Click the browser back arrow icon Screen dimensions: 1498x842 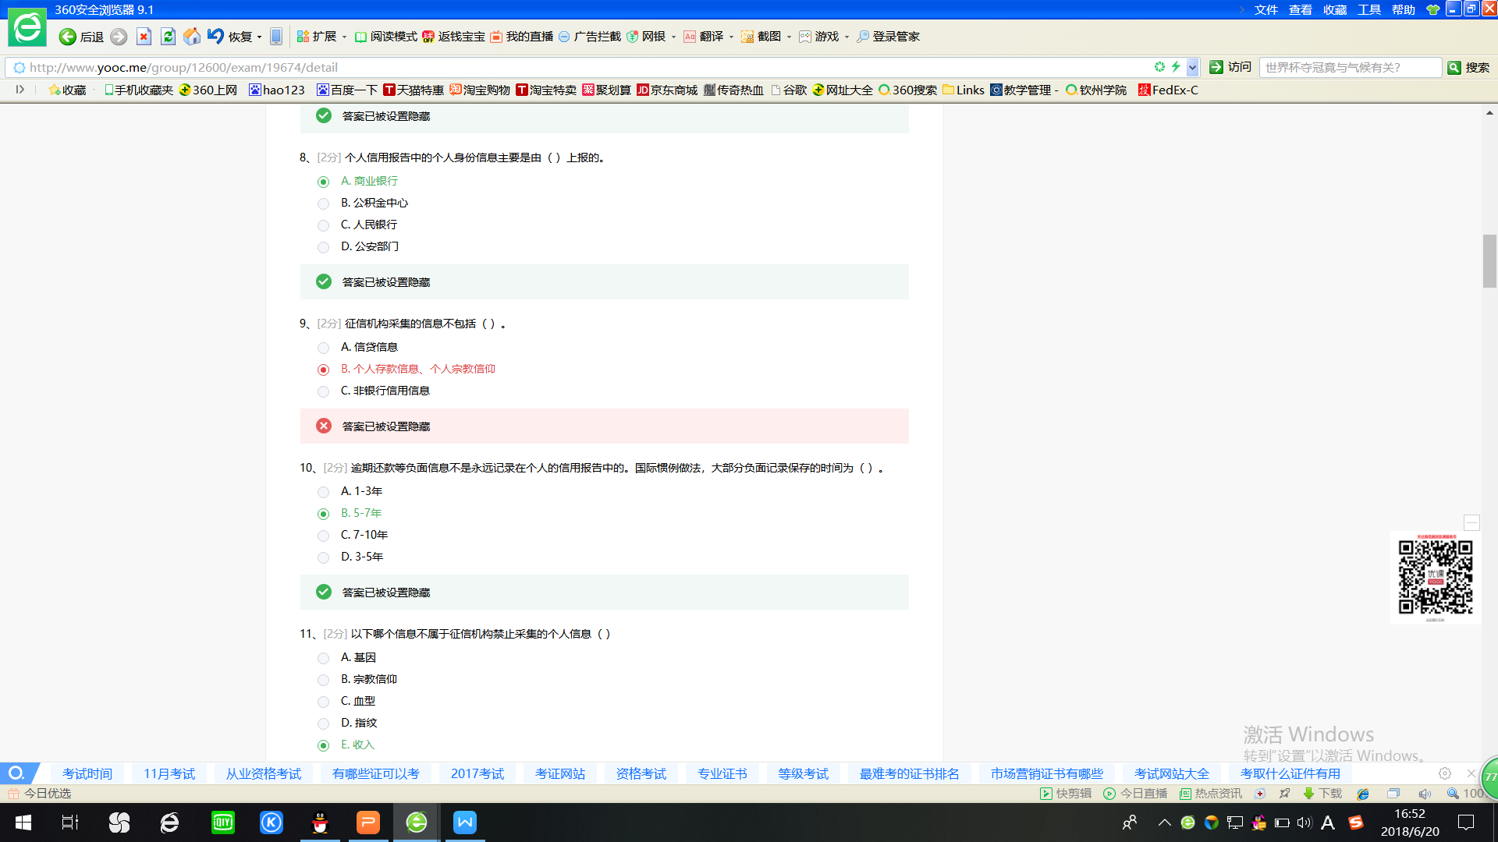coord(68,37)
